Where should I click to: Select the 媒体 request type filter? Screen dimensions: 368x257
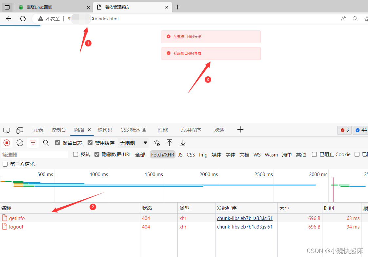[216, 155]
